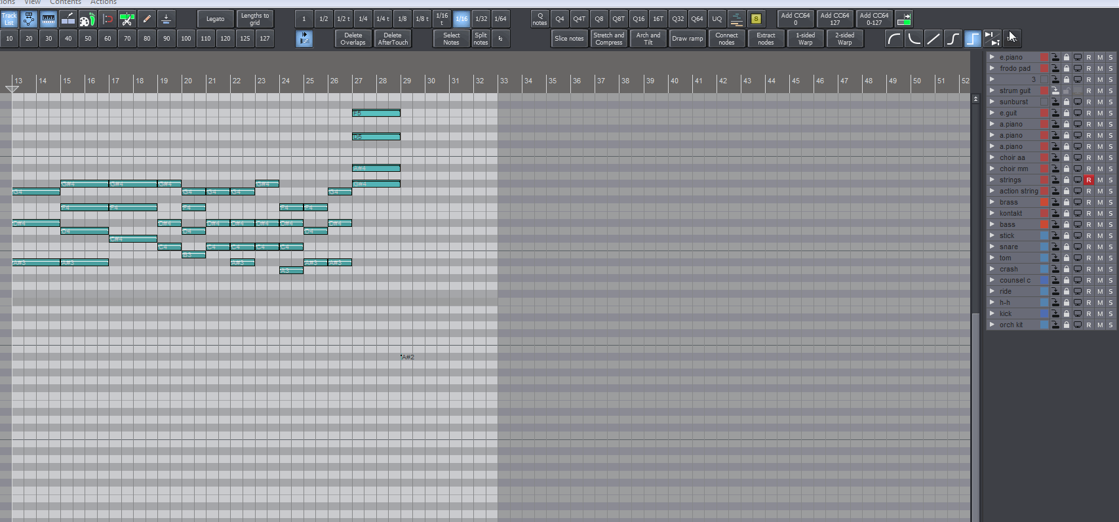Solo the e.guit track
This screenshot has height=522, width=1119.
pyautogui.click(x=1110, y=113)
